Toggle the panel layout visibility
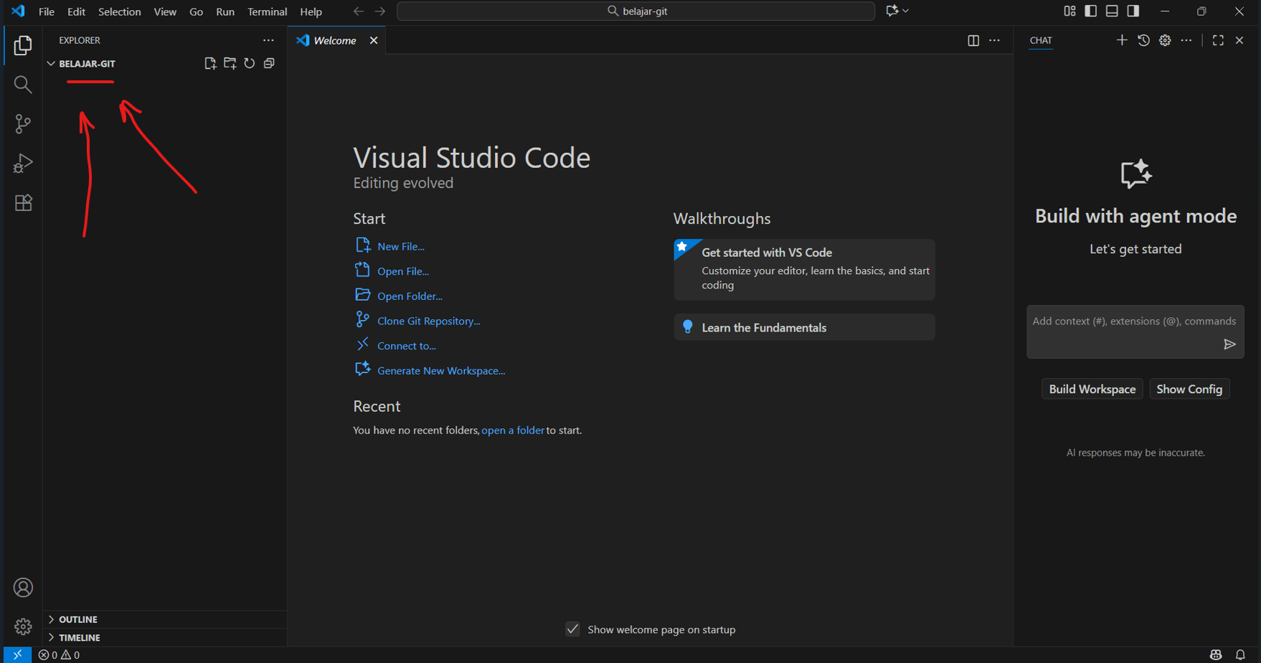 point(1111,11)
